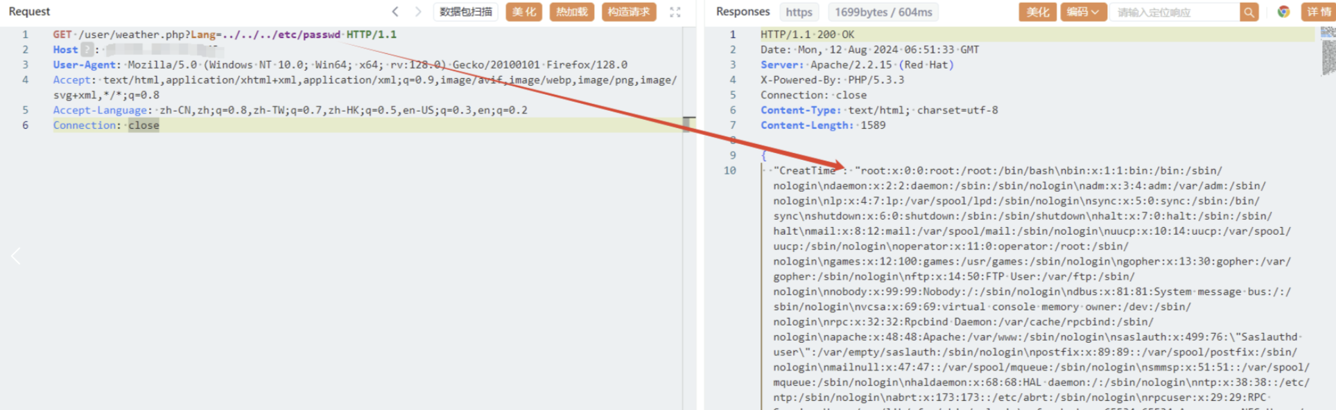Click the X-Powered-By: PHP/5.3.3 line
Screen dimensions: 1336x410
pyautogui.click(x=832, y=80)
